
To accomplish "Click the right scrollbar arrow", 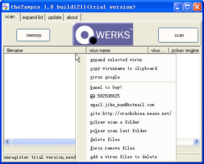I will [x=196, y=141].
